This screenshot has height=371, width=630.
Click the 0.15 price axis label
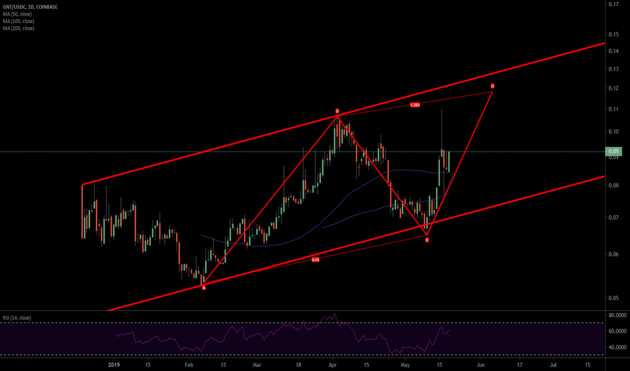coord(614,34)
